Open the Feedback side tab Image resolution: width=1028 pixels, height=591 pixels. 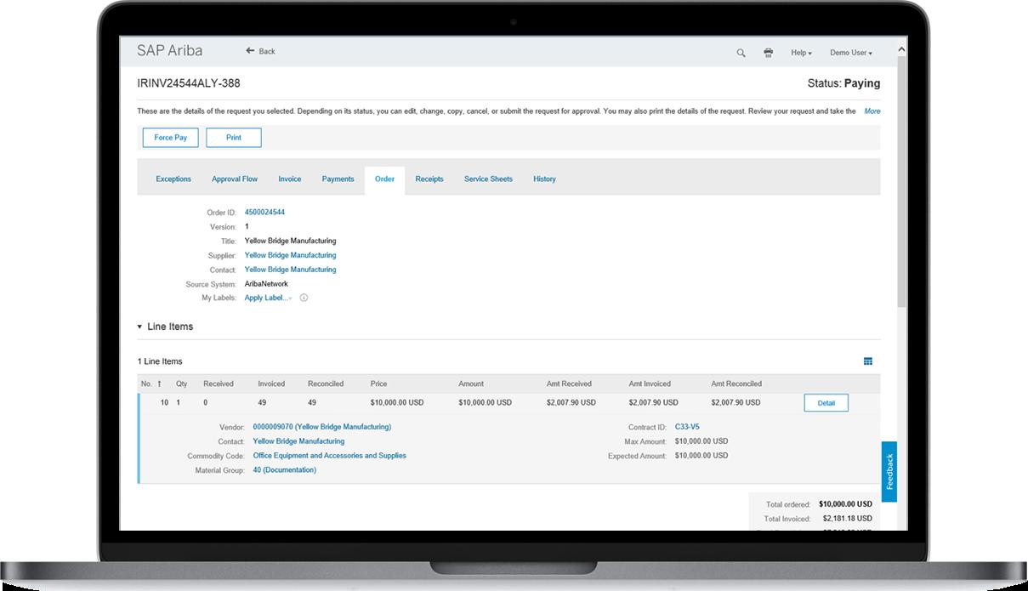pyautogui.click(x=889, y=471)
